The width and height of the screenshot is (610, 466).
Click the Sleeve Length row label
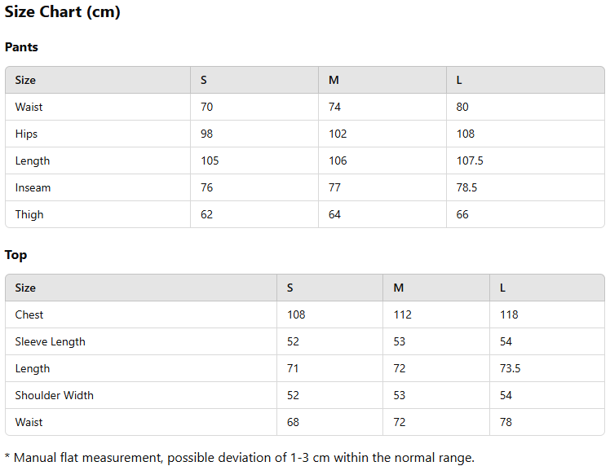50,341
